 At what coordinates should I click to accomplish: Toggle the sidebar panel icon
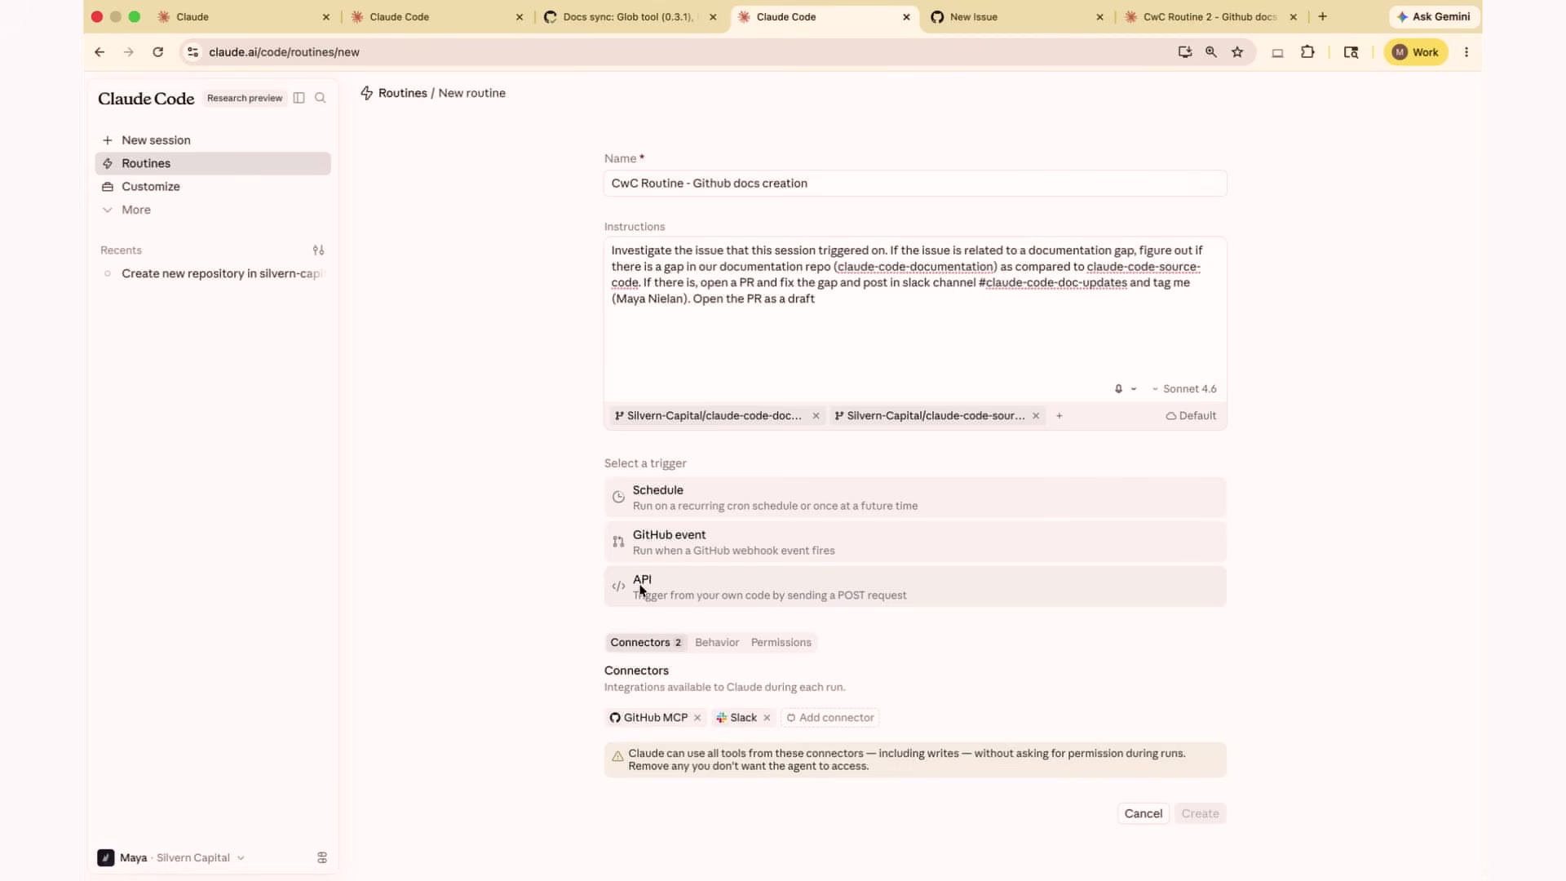pyautogui.click(x=299, y=98)
